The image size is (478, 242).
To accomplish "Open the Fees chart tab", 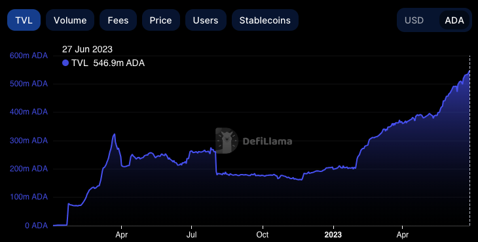I will pos(118,20).
